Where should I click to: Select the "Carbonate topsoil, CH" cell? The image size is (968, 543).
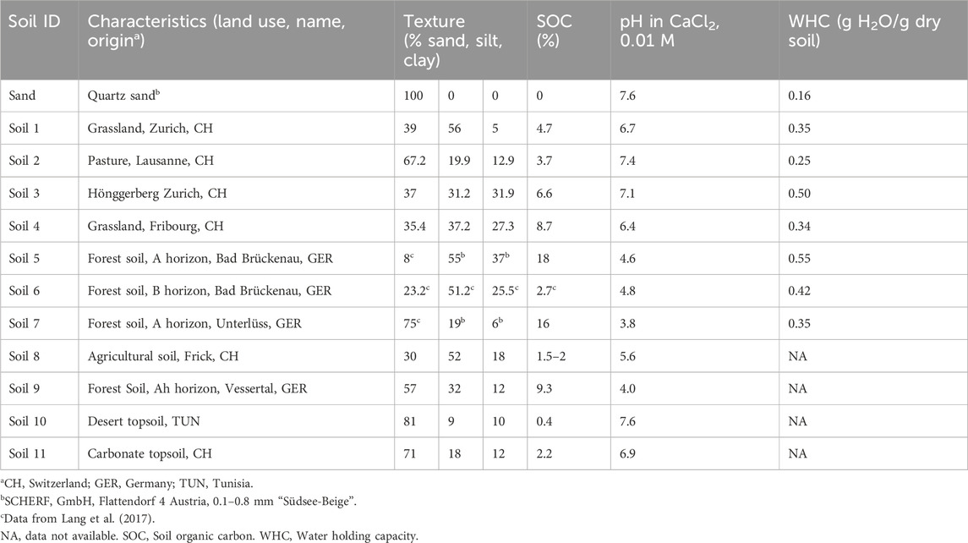click(x=150, y=453)
